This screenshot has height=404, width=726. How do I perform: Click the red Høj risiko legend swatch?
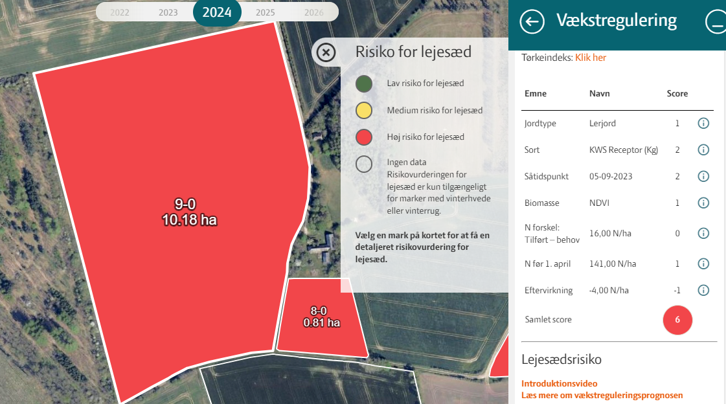coord(364,137)
